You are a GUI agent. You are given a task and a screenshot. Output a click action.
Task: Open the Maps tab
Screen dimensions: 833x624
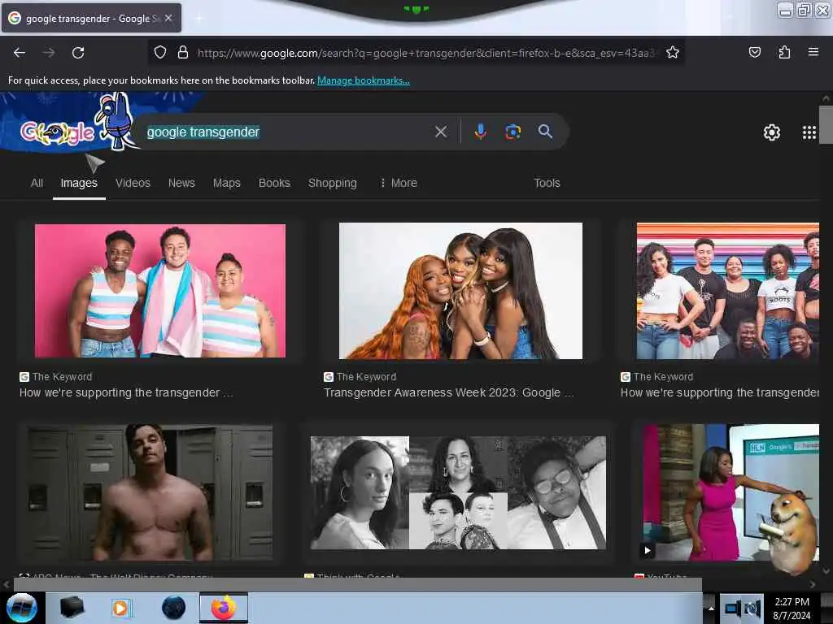click(227, 183)
